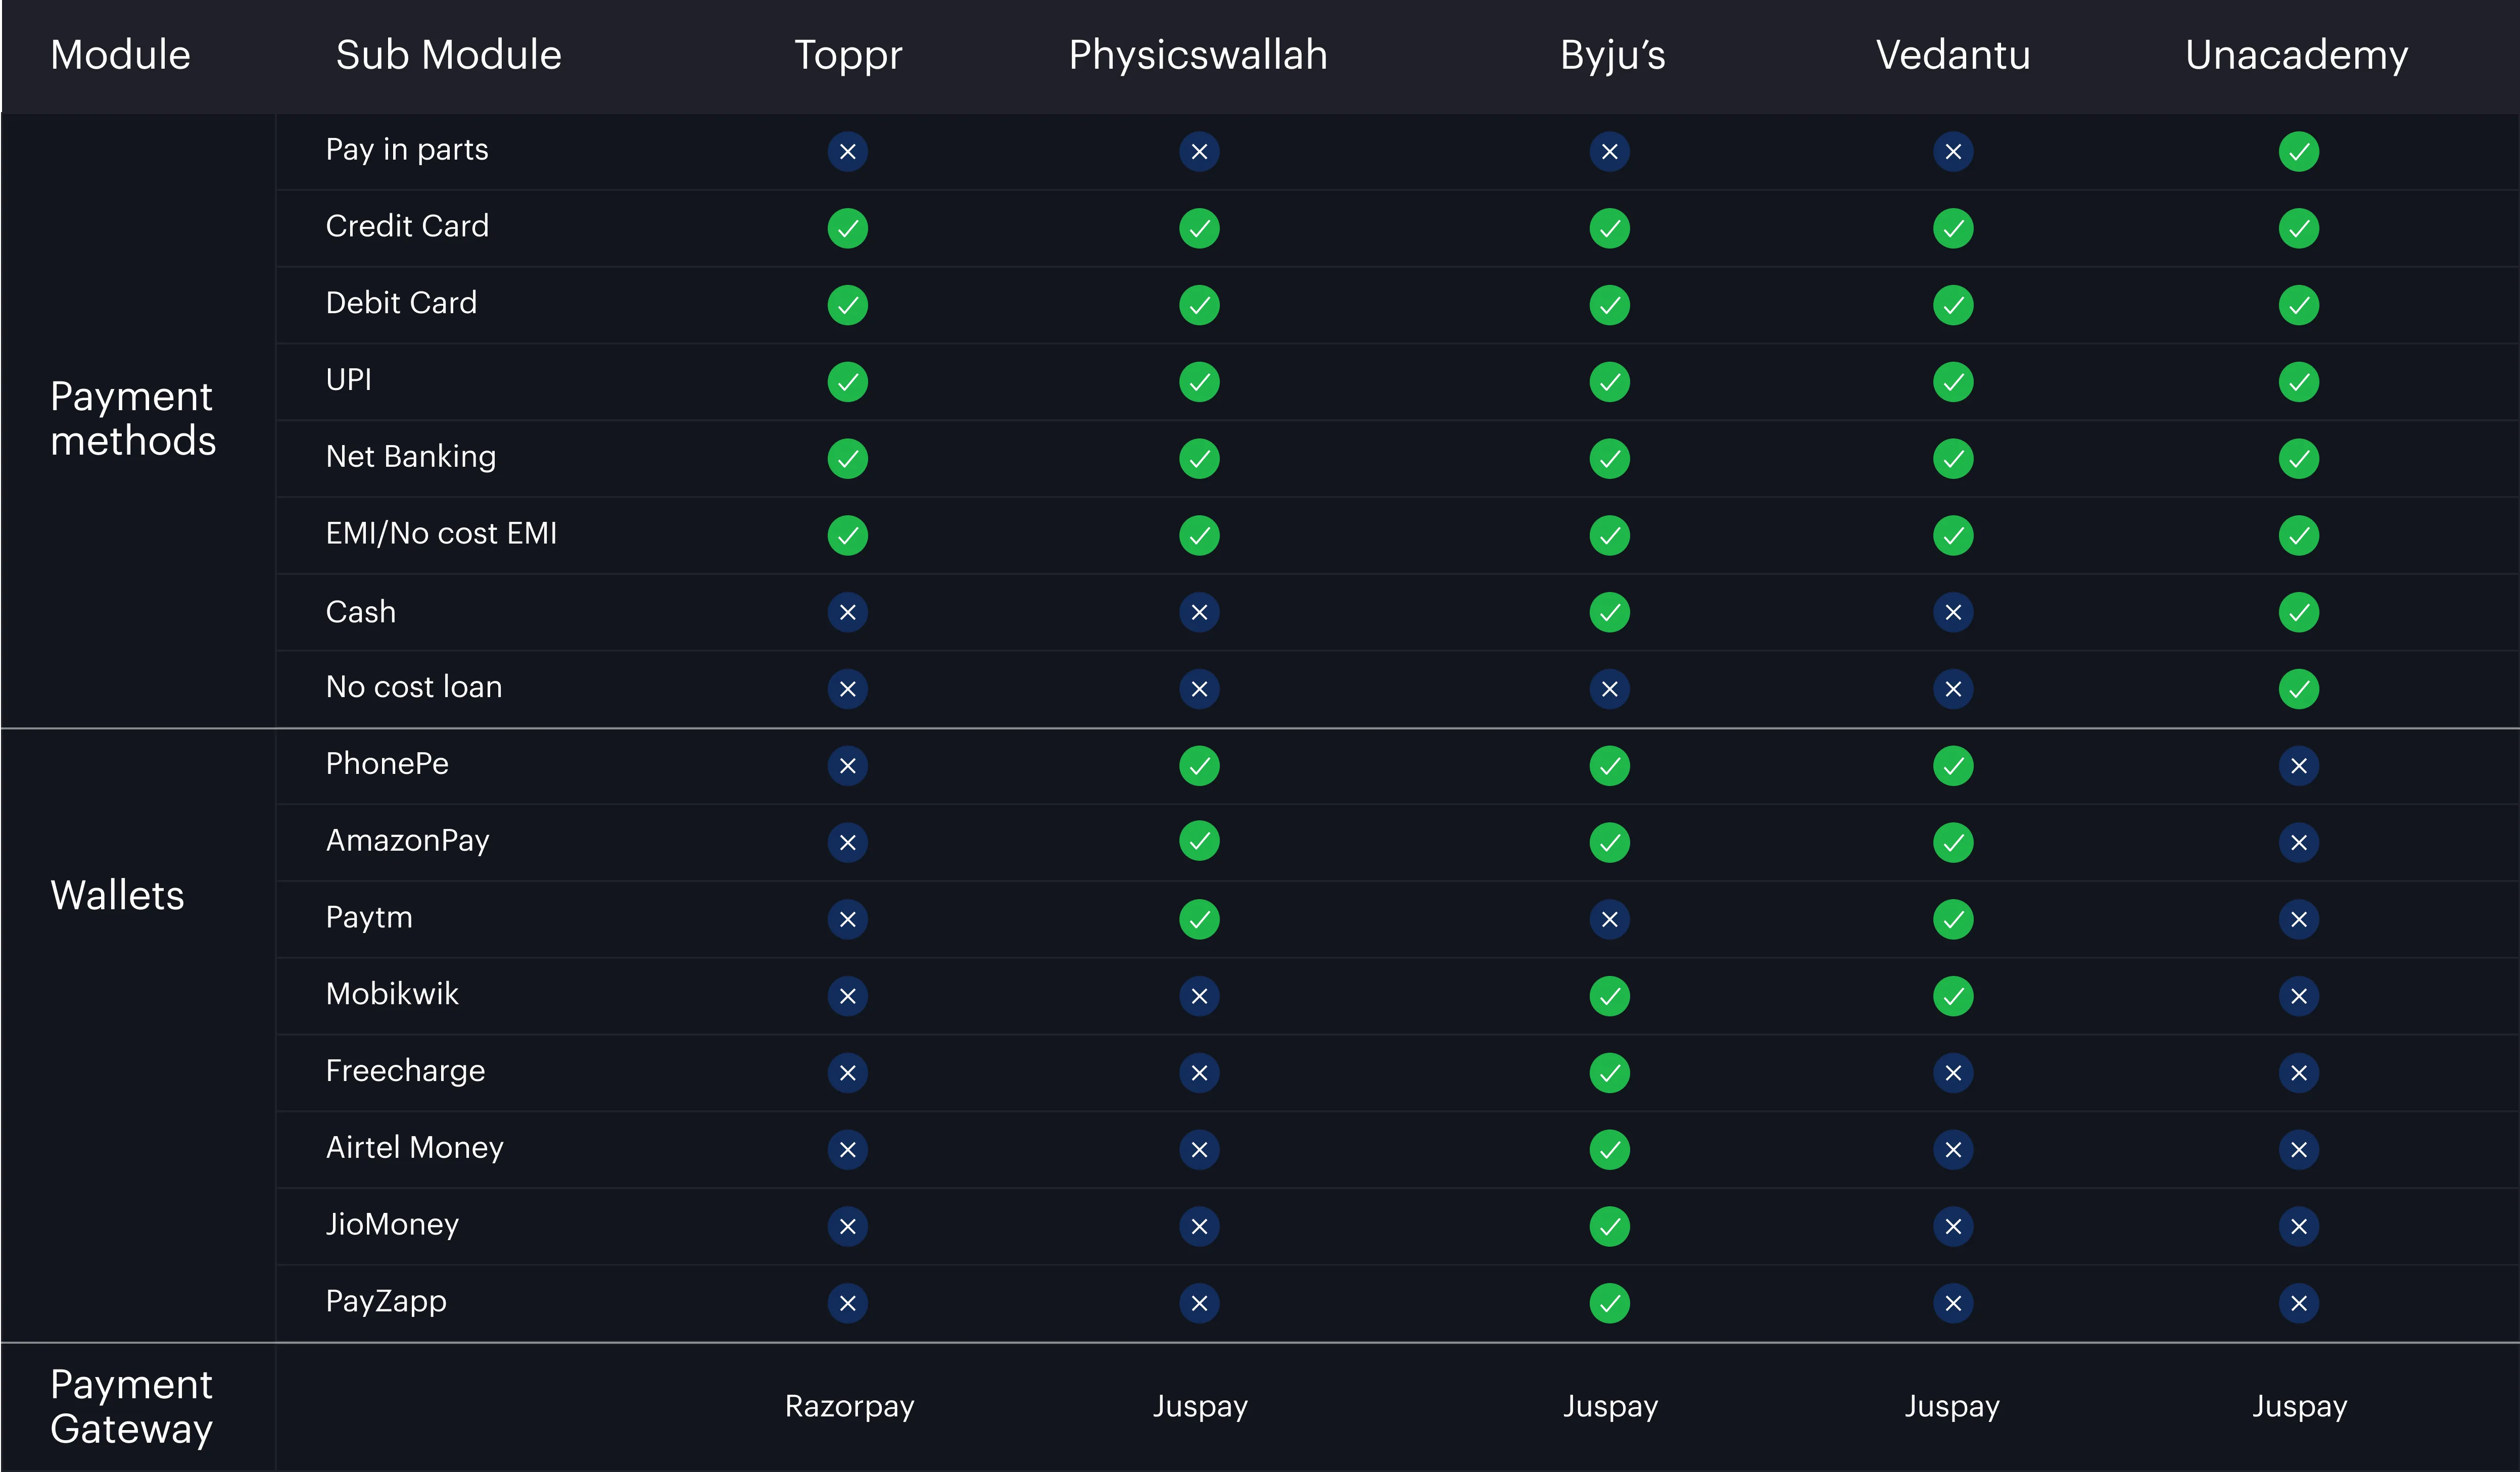Viewport: 2520px width, 1472px height.
Task: Click the Credit Card row label
Action: [x=407, y=226]
